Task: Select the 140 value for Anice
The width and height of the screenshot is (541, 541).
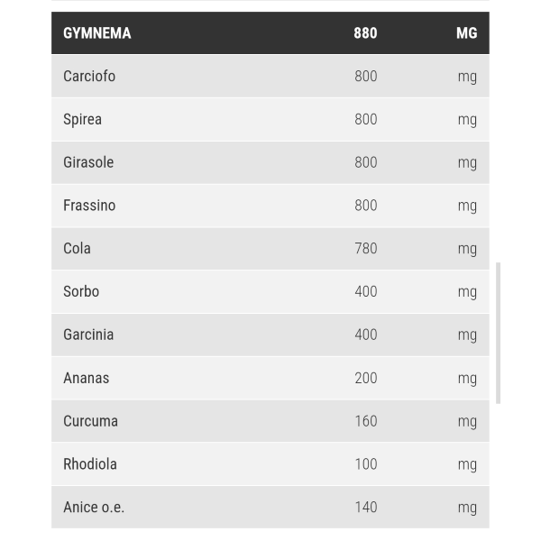Action: point(366,508)
